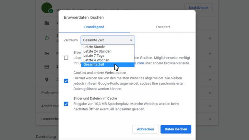Image resolution: width=249 pixels, height=140 pixels.
Task: Select the Grundlegend tab
Action: coord(94,27)
